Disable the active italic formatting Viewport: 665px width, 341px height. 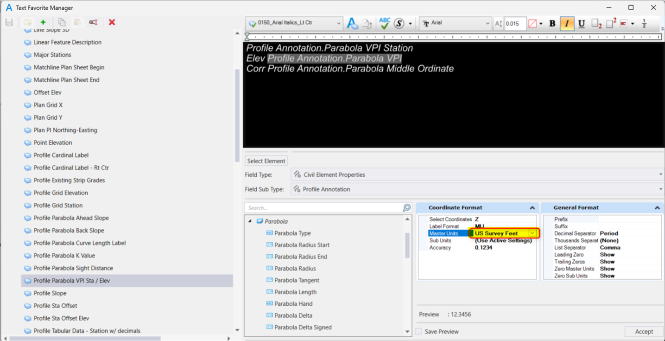coord(567,23)
